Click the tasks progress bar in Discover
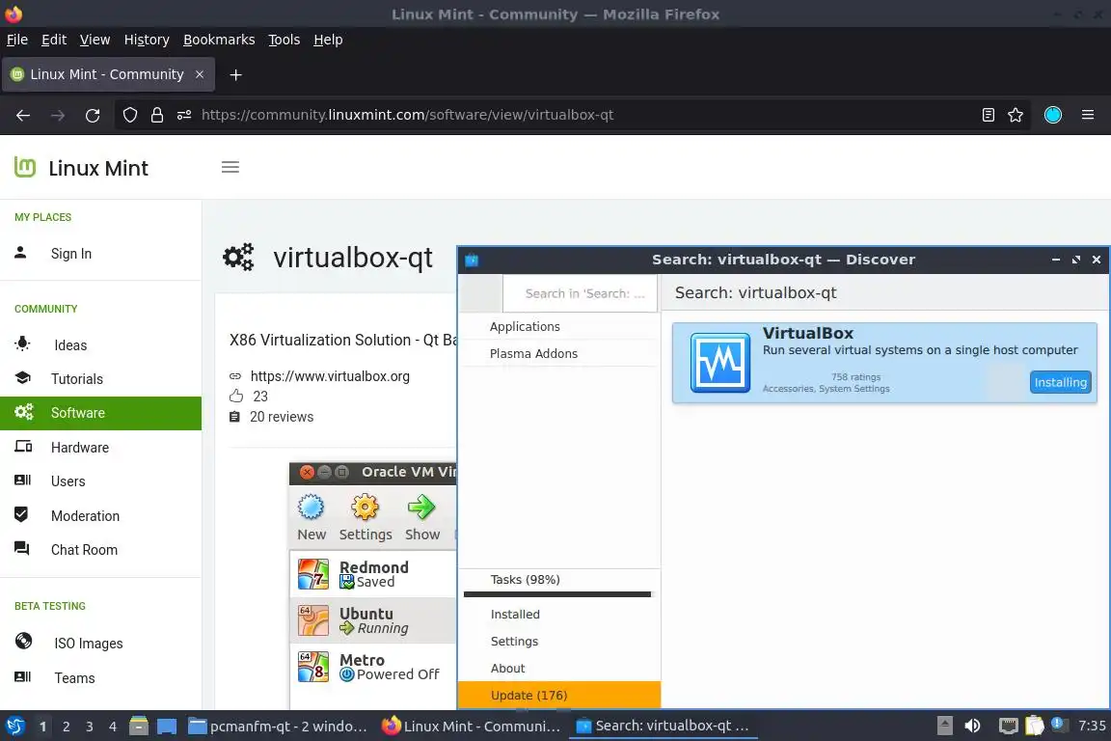The image size is (1111, 741). pos(556,594)
